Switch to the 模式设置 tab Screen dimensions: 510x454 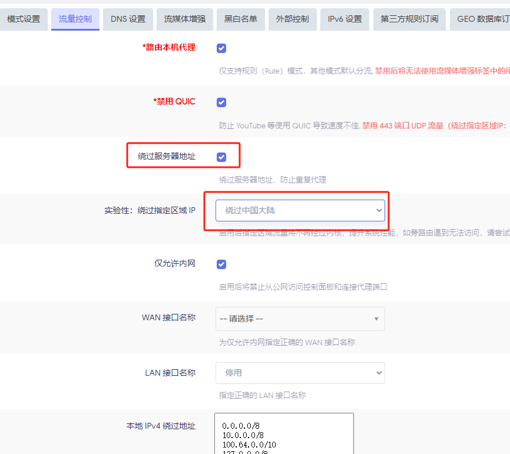tap(24, 19)
